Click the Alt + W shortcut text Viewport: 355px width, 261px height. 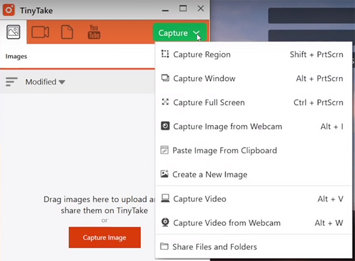pyautogui.click(x=329, y=223)
